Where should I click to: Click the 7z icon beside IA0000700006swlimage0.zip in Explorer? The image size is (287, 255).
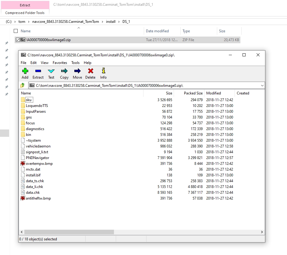click(x=23, y=40)
